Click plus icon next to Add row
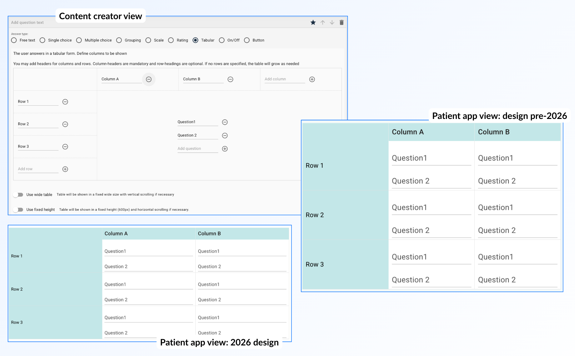 (x=65, y=169)
